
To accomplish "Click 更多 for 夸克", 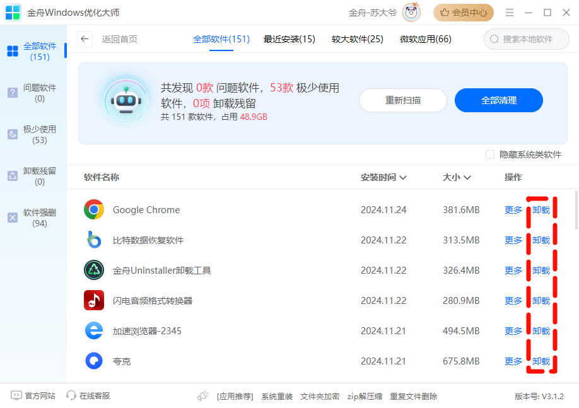I will [513, 361].
